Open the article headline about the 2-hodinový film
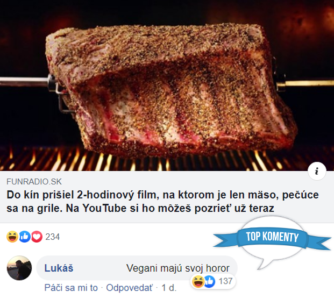This screenshot has height=299, width=334. point(163,202)
